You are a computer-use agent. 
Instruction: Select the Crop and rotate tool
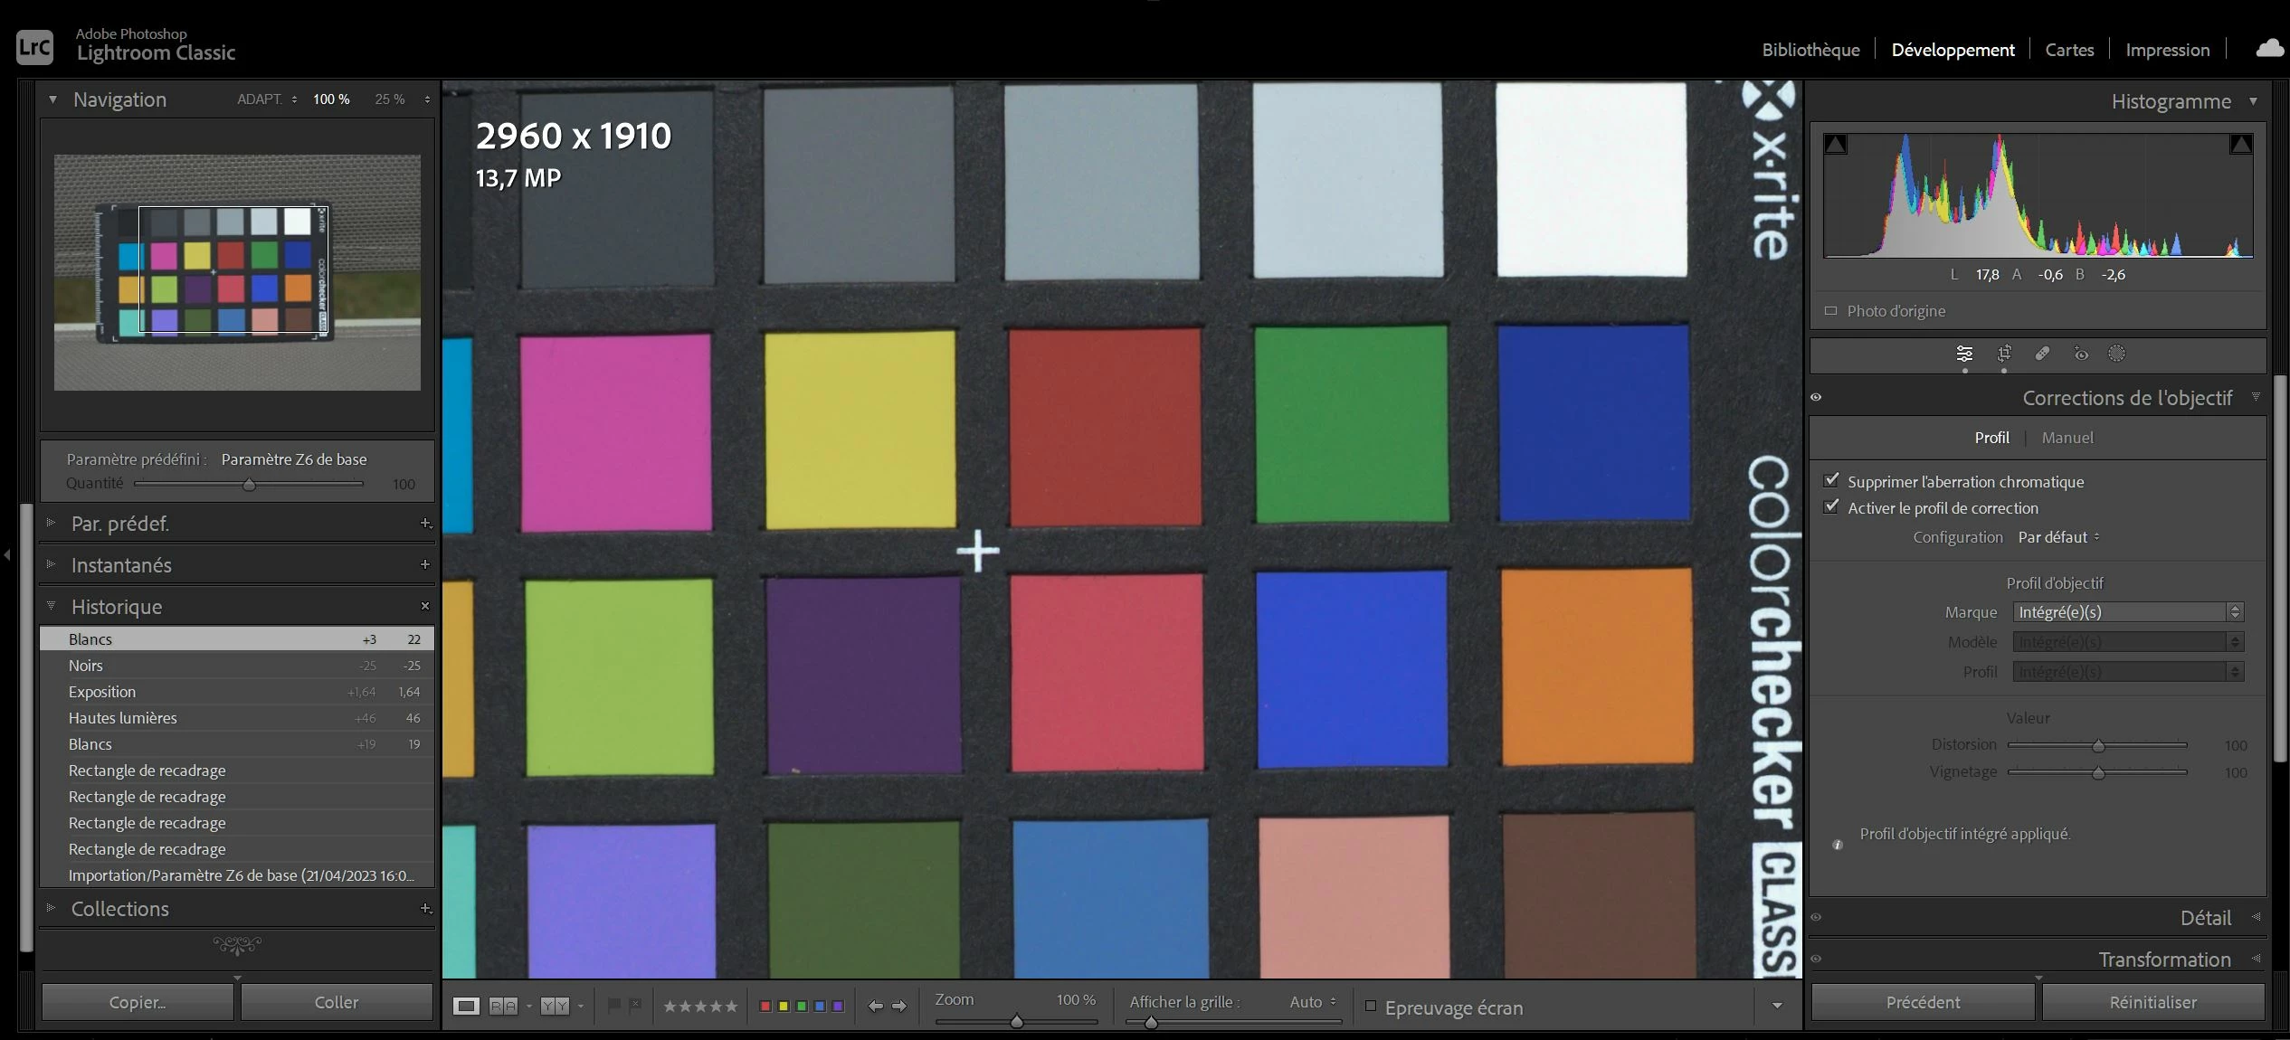[2004, 354]
